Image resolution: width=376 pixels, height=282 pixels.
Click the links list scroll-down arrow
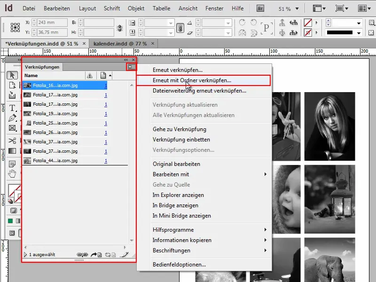click(x=132, y=241)
